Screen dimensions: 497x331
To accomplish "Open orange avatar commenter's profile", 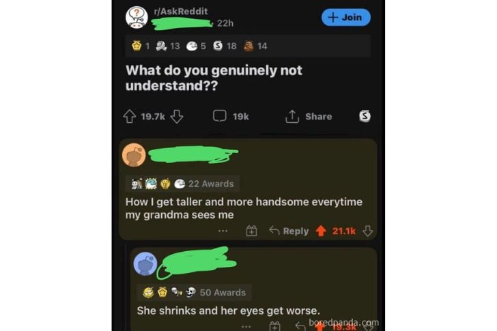I will 134,155.
